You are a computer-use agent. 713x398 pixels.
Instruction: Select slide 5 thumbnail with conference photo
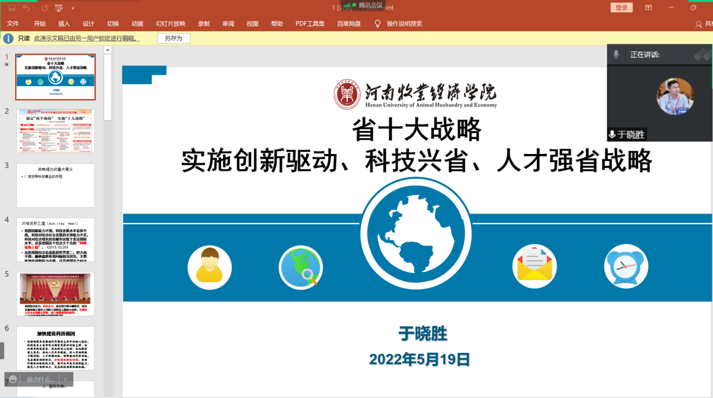pyautogui.click(x=55, y=295)
